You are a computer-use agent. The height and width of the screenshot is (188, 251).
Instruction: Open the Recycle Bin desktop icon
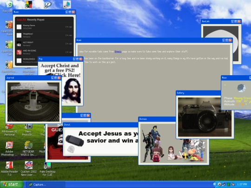coord(9,5)
